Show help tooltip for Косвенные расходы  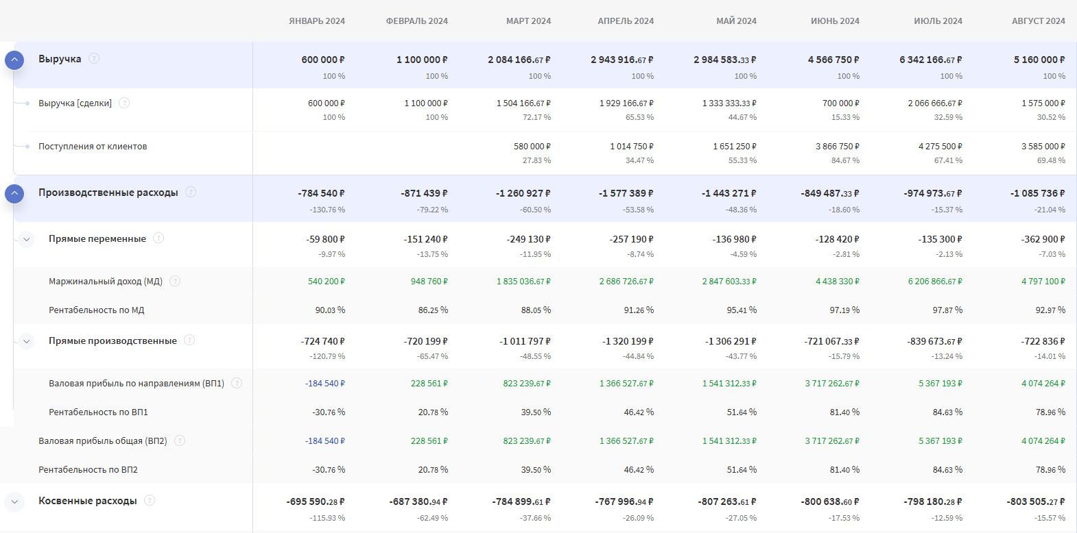coord(150,501)
